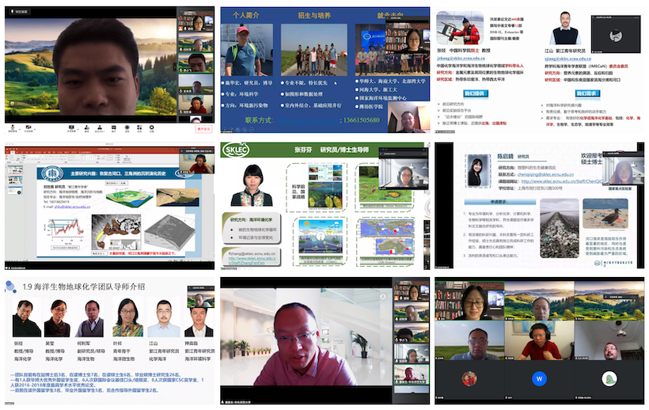Image resolution: width=649 pixels, height=410 pixels.
Task: Click the blue 我们提供 button
Action: tap(476, 93)
